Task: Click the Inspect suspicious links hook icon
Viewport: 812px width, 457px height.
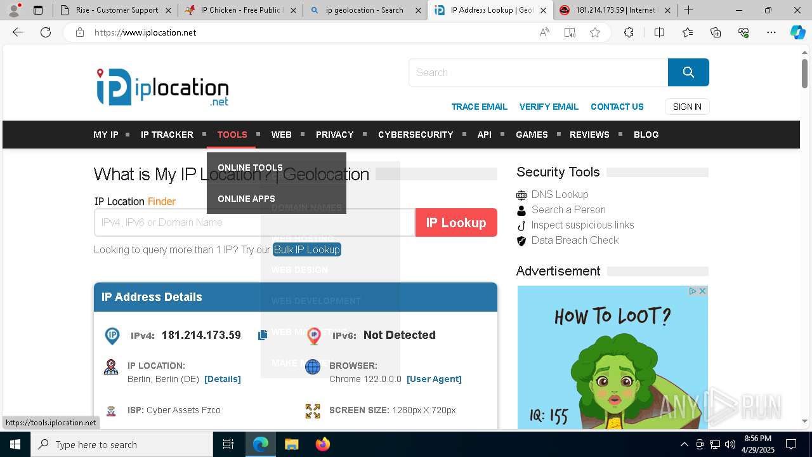Action: (521, 225)
